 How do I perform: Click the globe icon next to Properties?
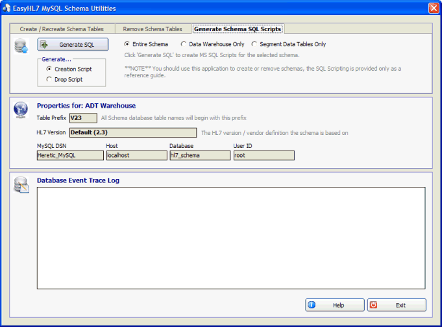[21, 110]
